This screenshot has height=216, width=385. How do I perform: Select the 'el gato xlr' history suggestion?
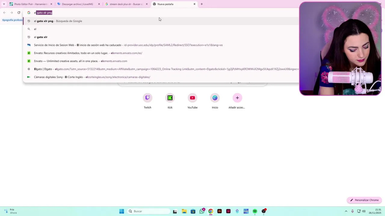(x=161, y=37)
